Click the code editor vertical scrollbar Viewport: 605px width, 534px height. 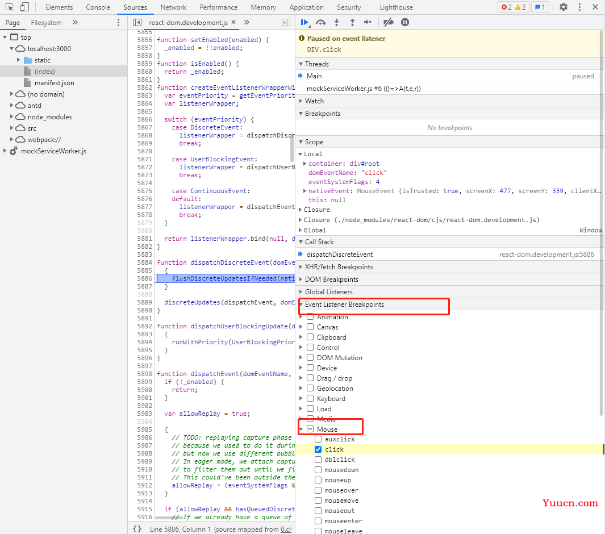click(292, 148)
